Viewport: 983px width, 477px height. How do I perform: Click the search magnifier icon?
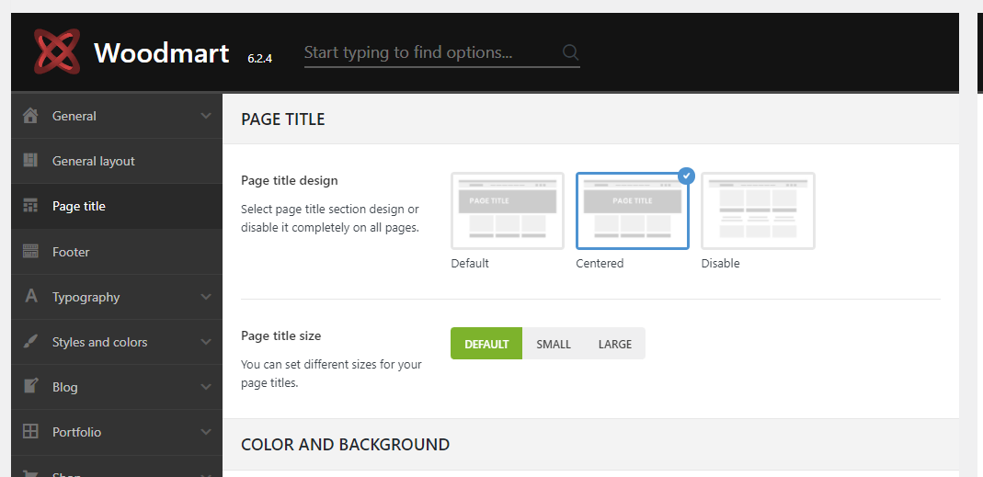570,52
